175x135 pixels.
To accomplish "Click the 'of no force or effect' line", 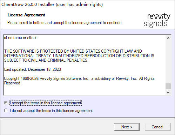I will 21,38.
